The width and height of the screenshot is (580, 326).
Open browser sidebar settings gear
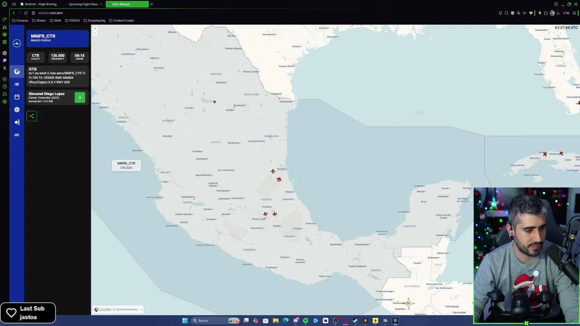[x=5, y=101]
